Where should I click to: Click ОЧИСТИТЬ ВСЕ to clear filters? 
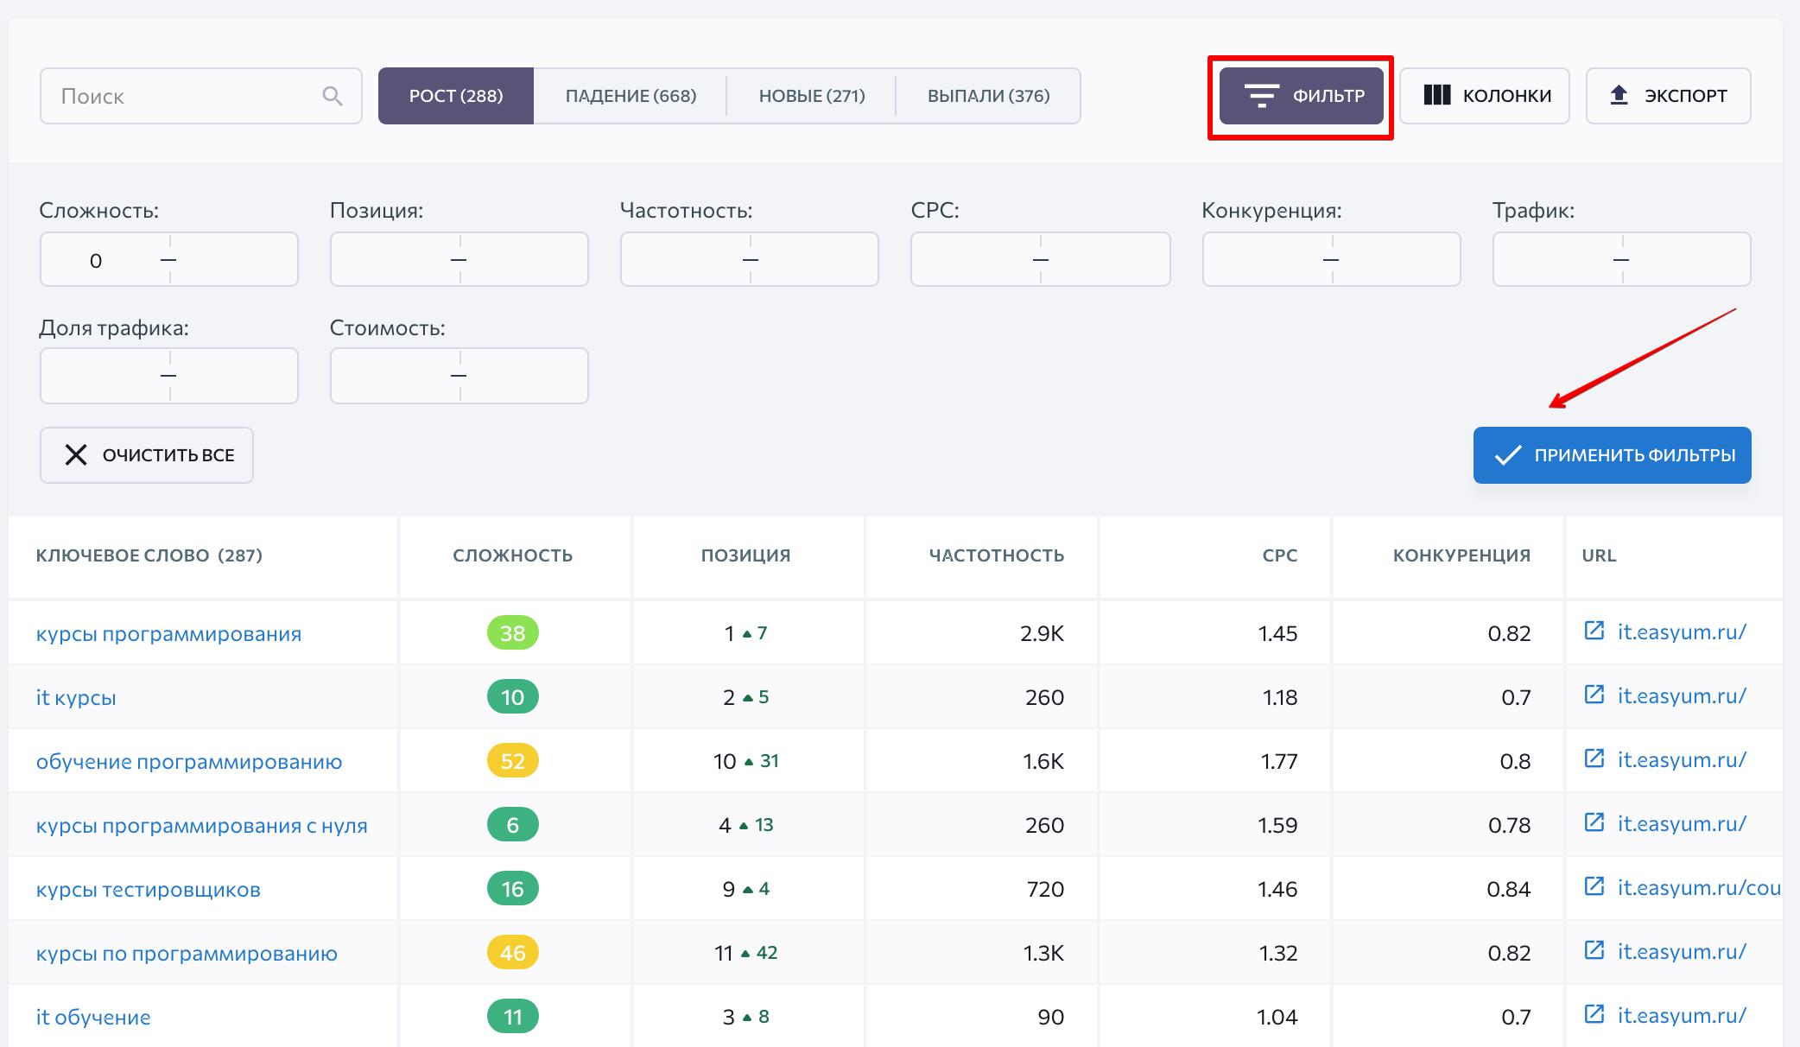[147, 455]
